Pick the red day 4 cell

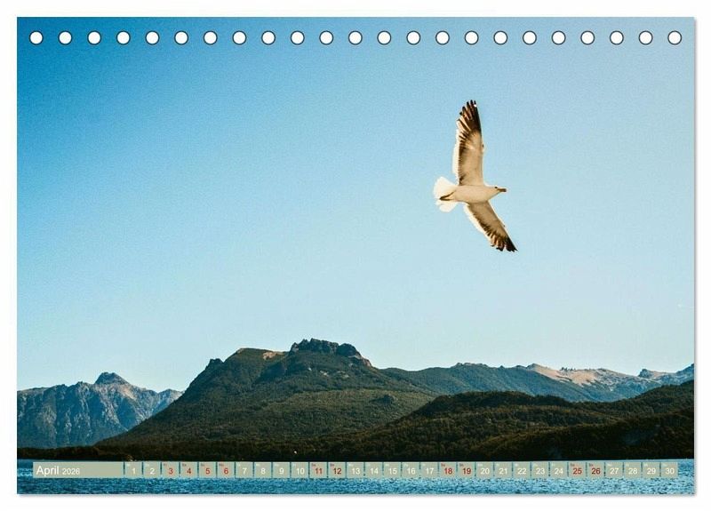(x=188, y=470)
